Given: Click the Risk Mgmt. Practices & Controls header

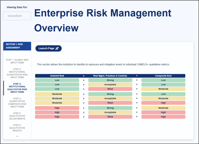Looking at the screenshot, I should (110, 76).
